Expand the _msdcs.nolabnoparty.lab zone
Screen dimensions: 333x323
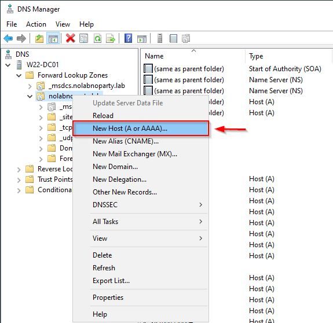[x=30, y=86]
